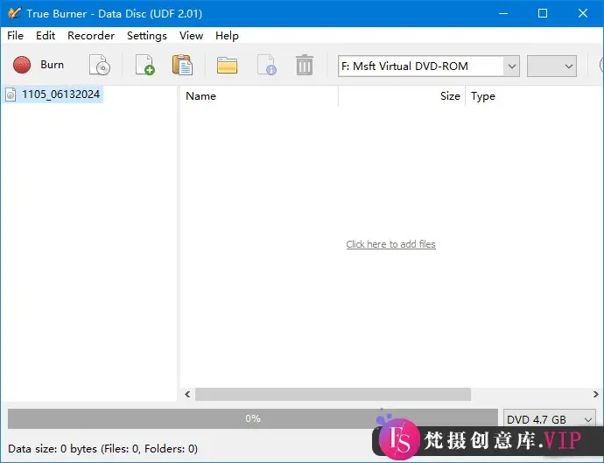The height and width of the screenshot is (463, 604).
Task: Open the disc image icon in toolbar
Action: pyautogui.click(x=100, y=65)
